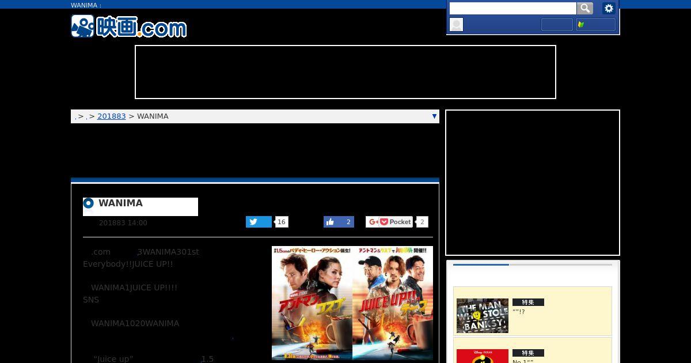The width and height of the screenshot is (691, 363).
Task: Click the WANIMA1020WANIMA paragraph text
Action: (135, 323)
